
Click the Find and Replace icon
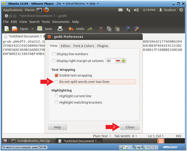137,29
